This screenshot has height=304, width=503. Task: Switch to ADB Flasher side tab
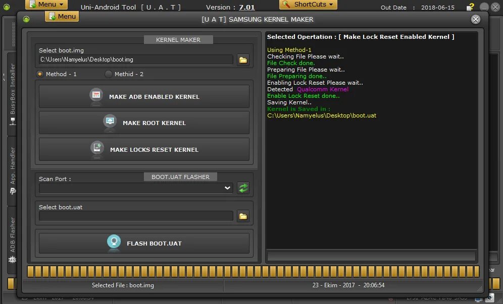[x=12, y=239]
